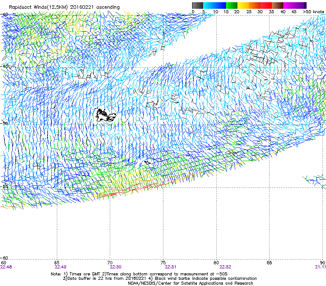Viewport: 326px width, 286px height.
Task: Click the '3)Data buffer is 22 hrs' footer line
Action: pos(159,279)
